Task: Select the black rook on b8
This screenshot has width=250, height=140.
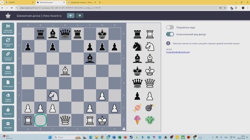Action: 41,34
